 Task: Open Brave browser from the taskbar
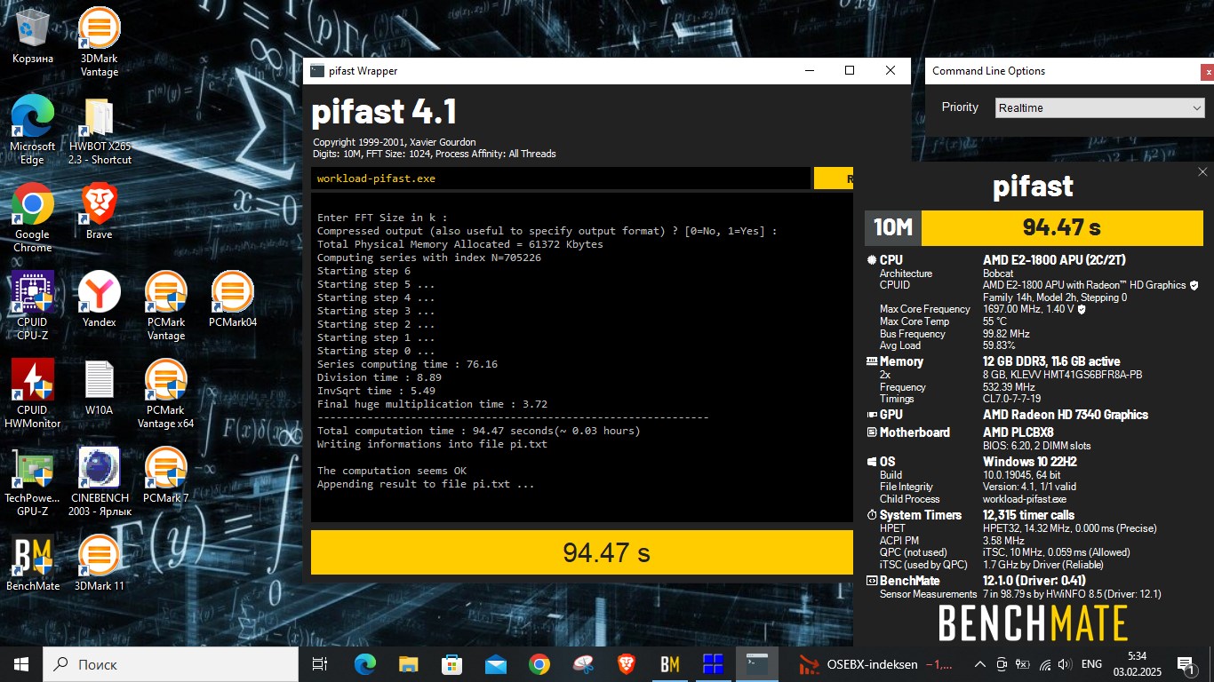626,663
